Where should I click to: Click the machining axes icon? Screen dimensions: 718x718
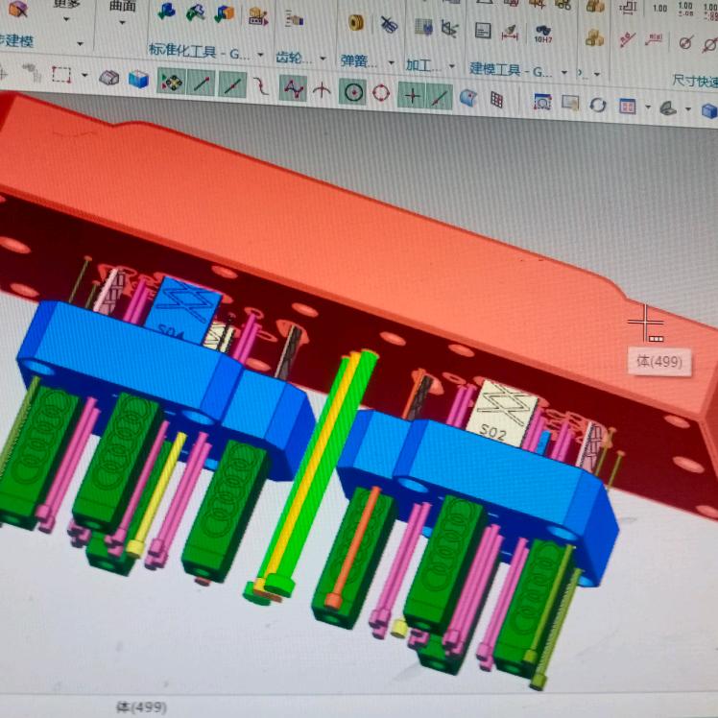(449, 29)
